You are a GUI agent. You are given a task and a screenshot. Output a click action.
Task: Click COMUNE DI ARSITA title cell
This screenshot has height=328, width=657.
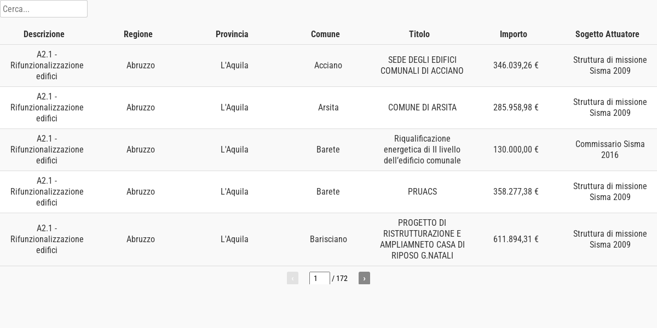click(422, 108)
